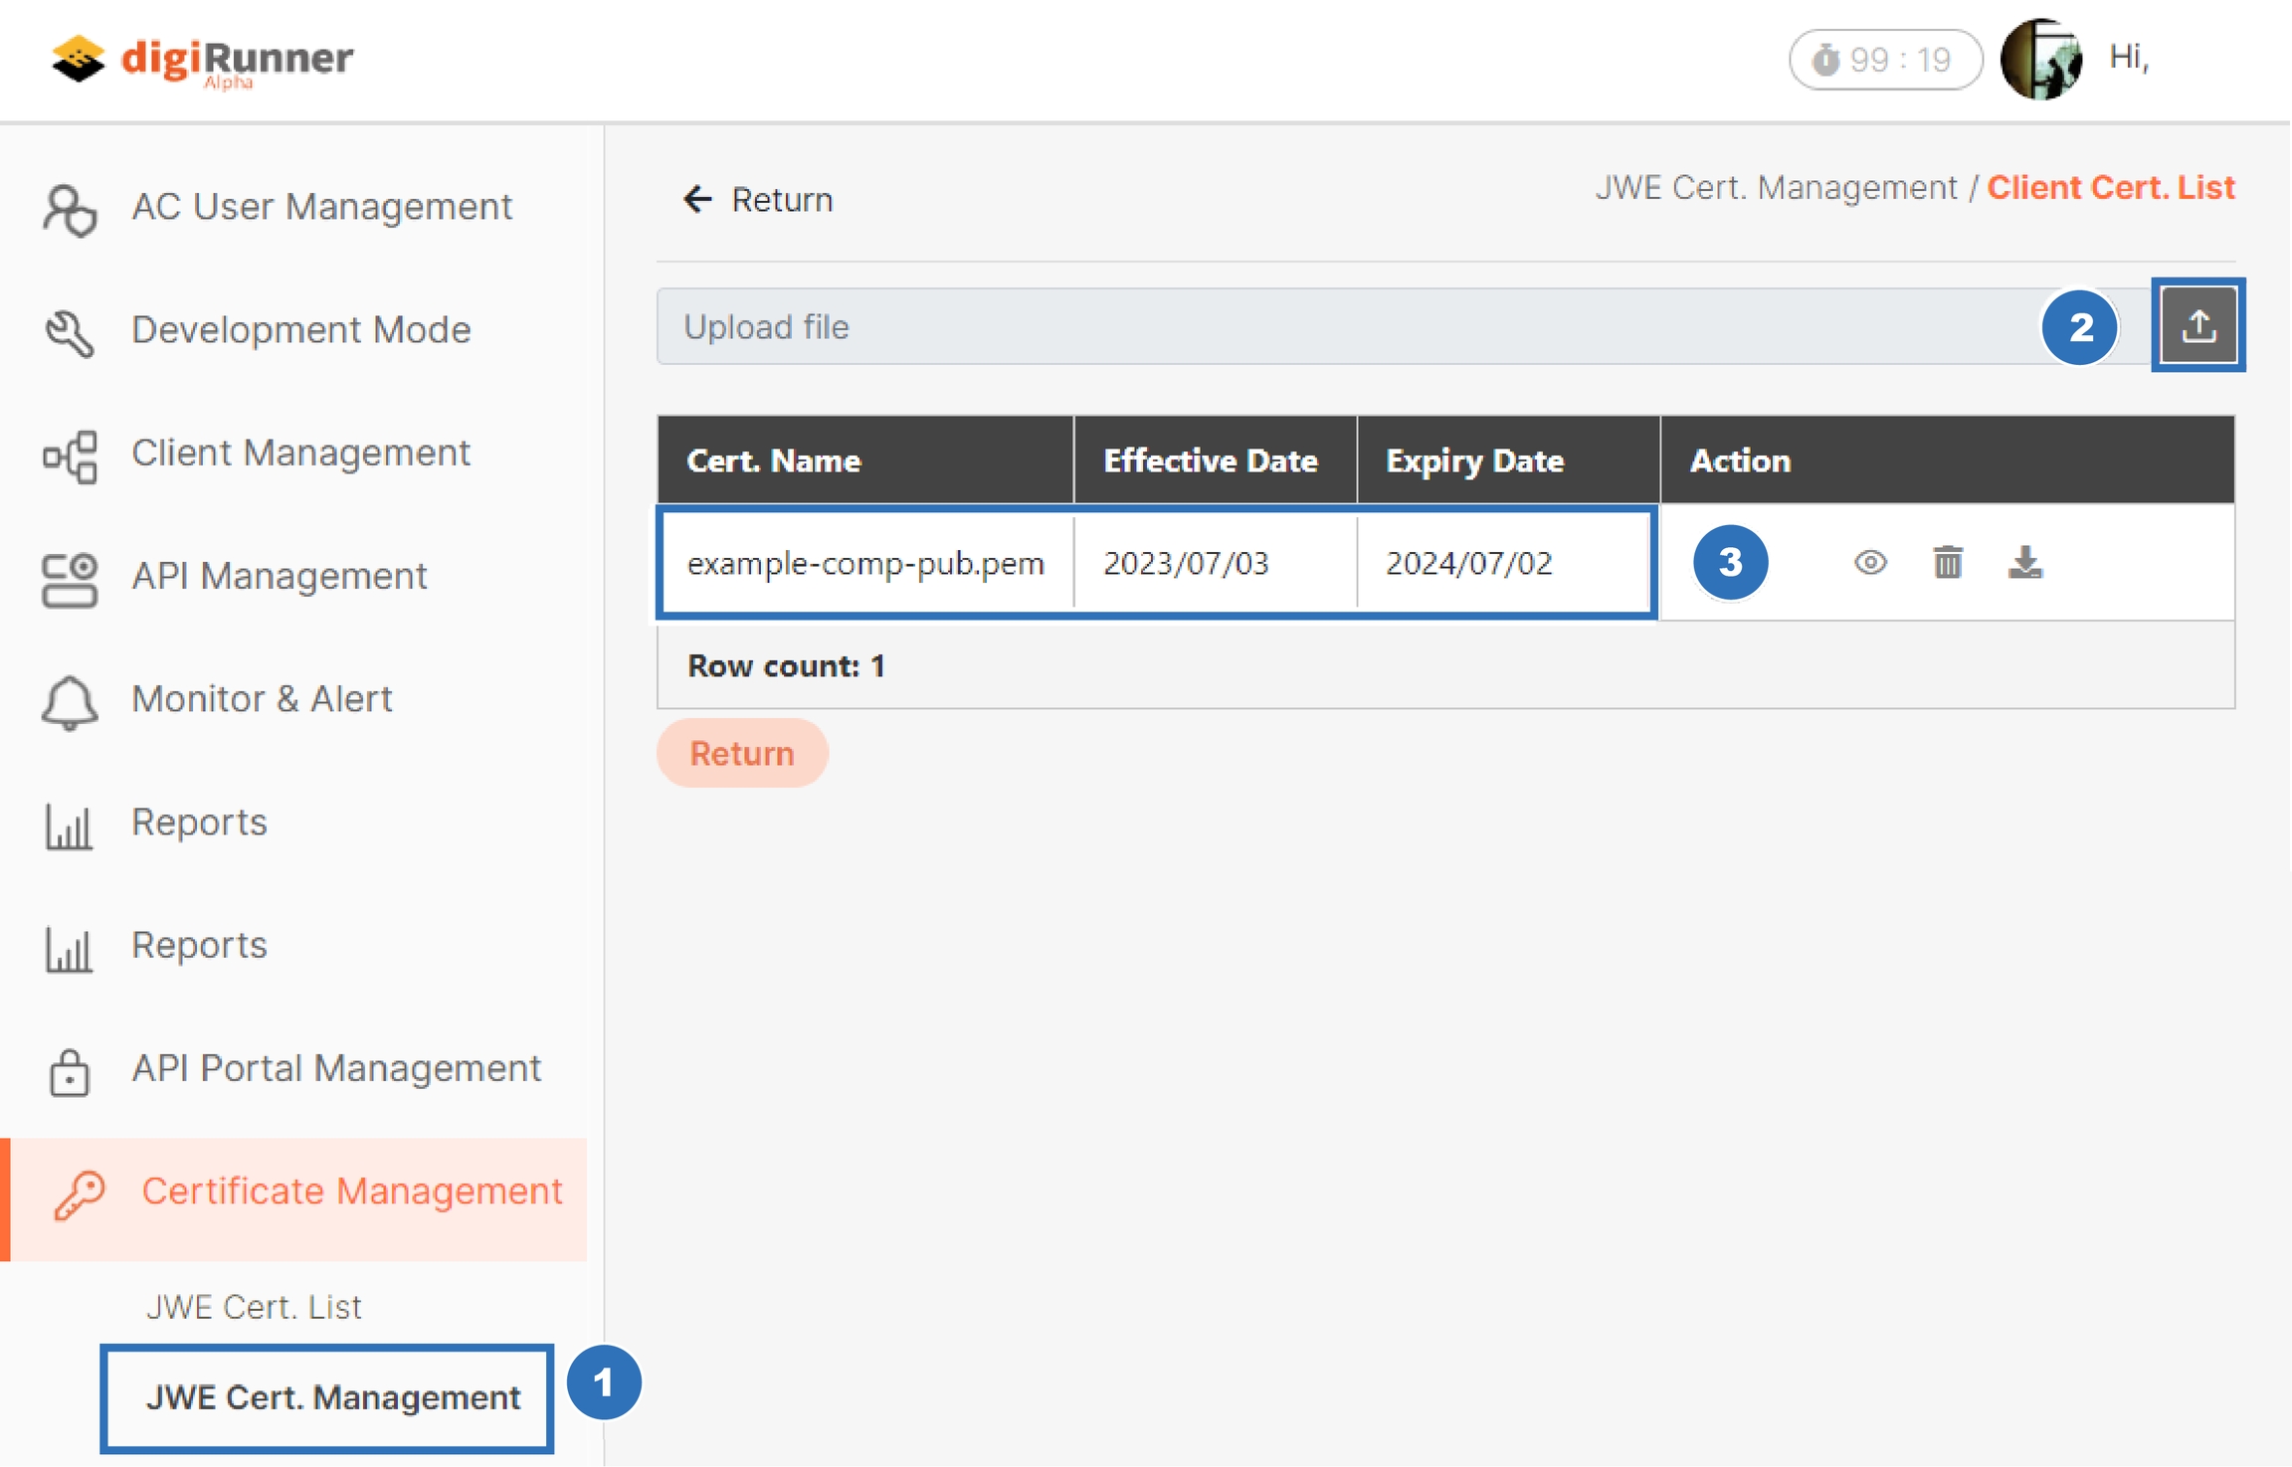Open user profile avatar

[2041, 59]
